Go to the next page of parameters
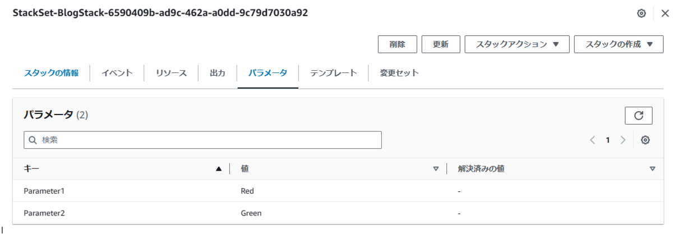673x234 pixels. 623,140
